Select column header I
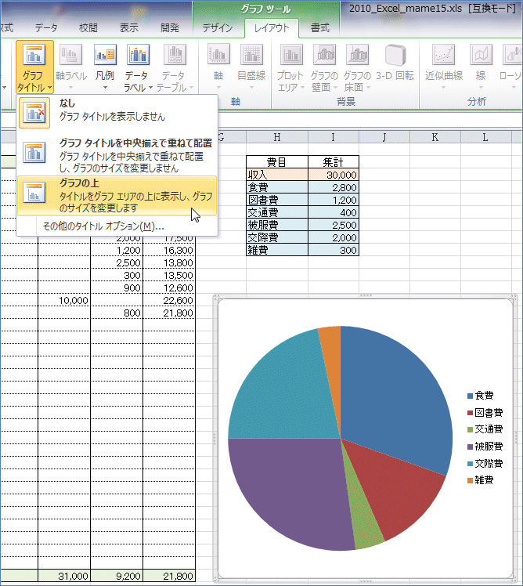 (x=334, y=137)
